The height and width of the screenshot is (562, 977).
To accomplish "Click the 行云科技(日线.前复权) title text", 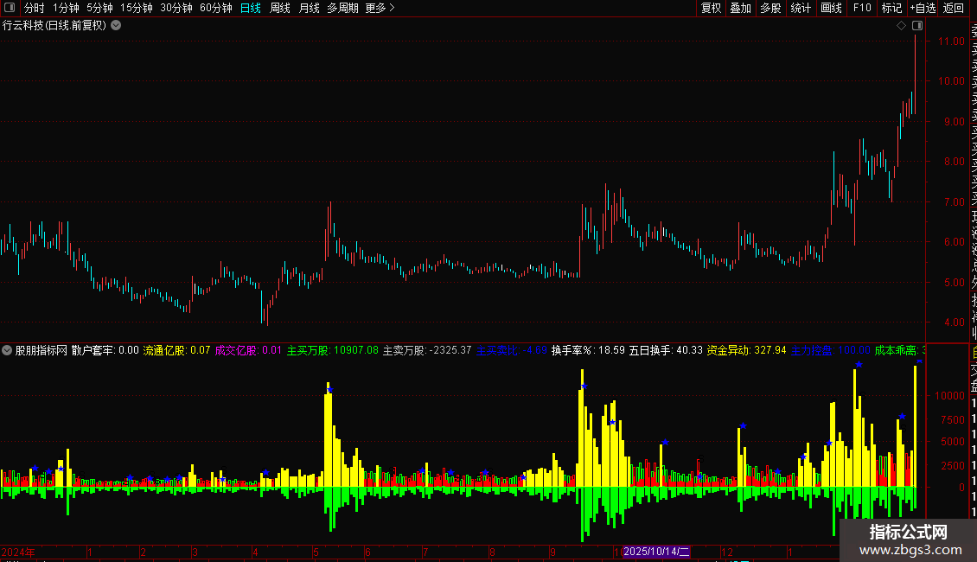I will (54, 26).
